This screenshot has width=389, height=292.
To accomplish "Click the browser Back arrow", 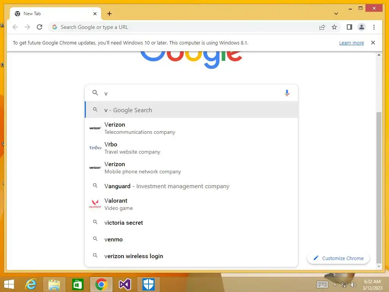I will click(x=15, y=27).
